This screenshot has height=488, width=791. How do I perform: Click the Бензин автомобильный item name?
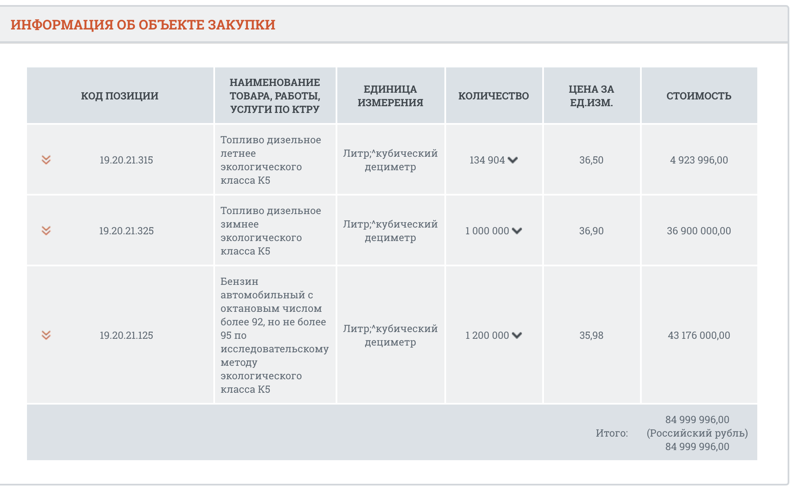pyautogui.click(x=274, y=335)
